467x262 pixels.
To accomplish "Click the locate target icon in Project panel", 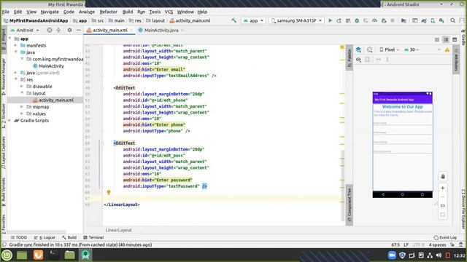I will 50,30.
